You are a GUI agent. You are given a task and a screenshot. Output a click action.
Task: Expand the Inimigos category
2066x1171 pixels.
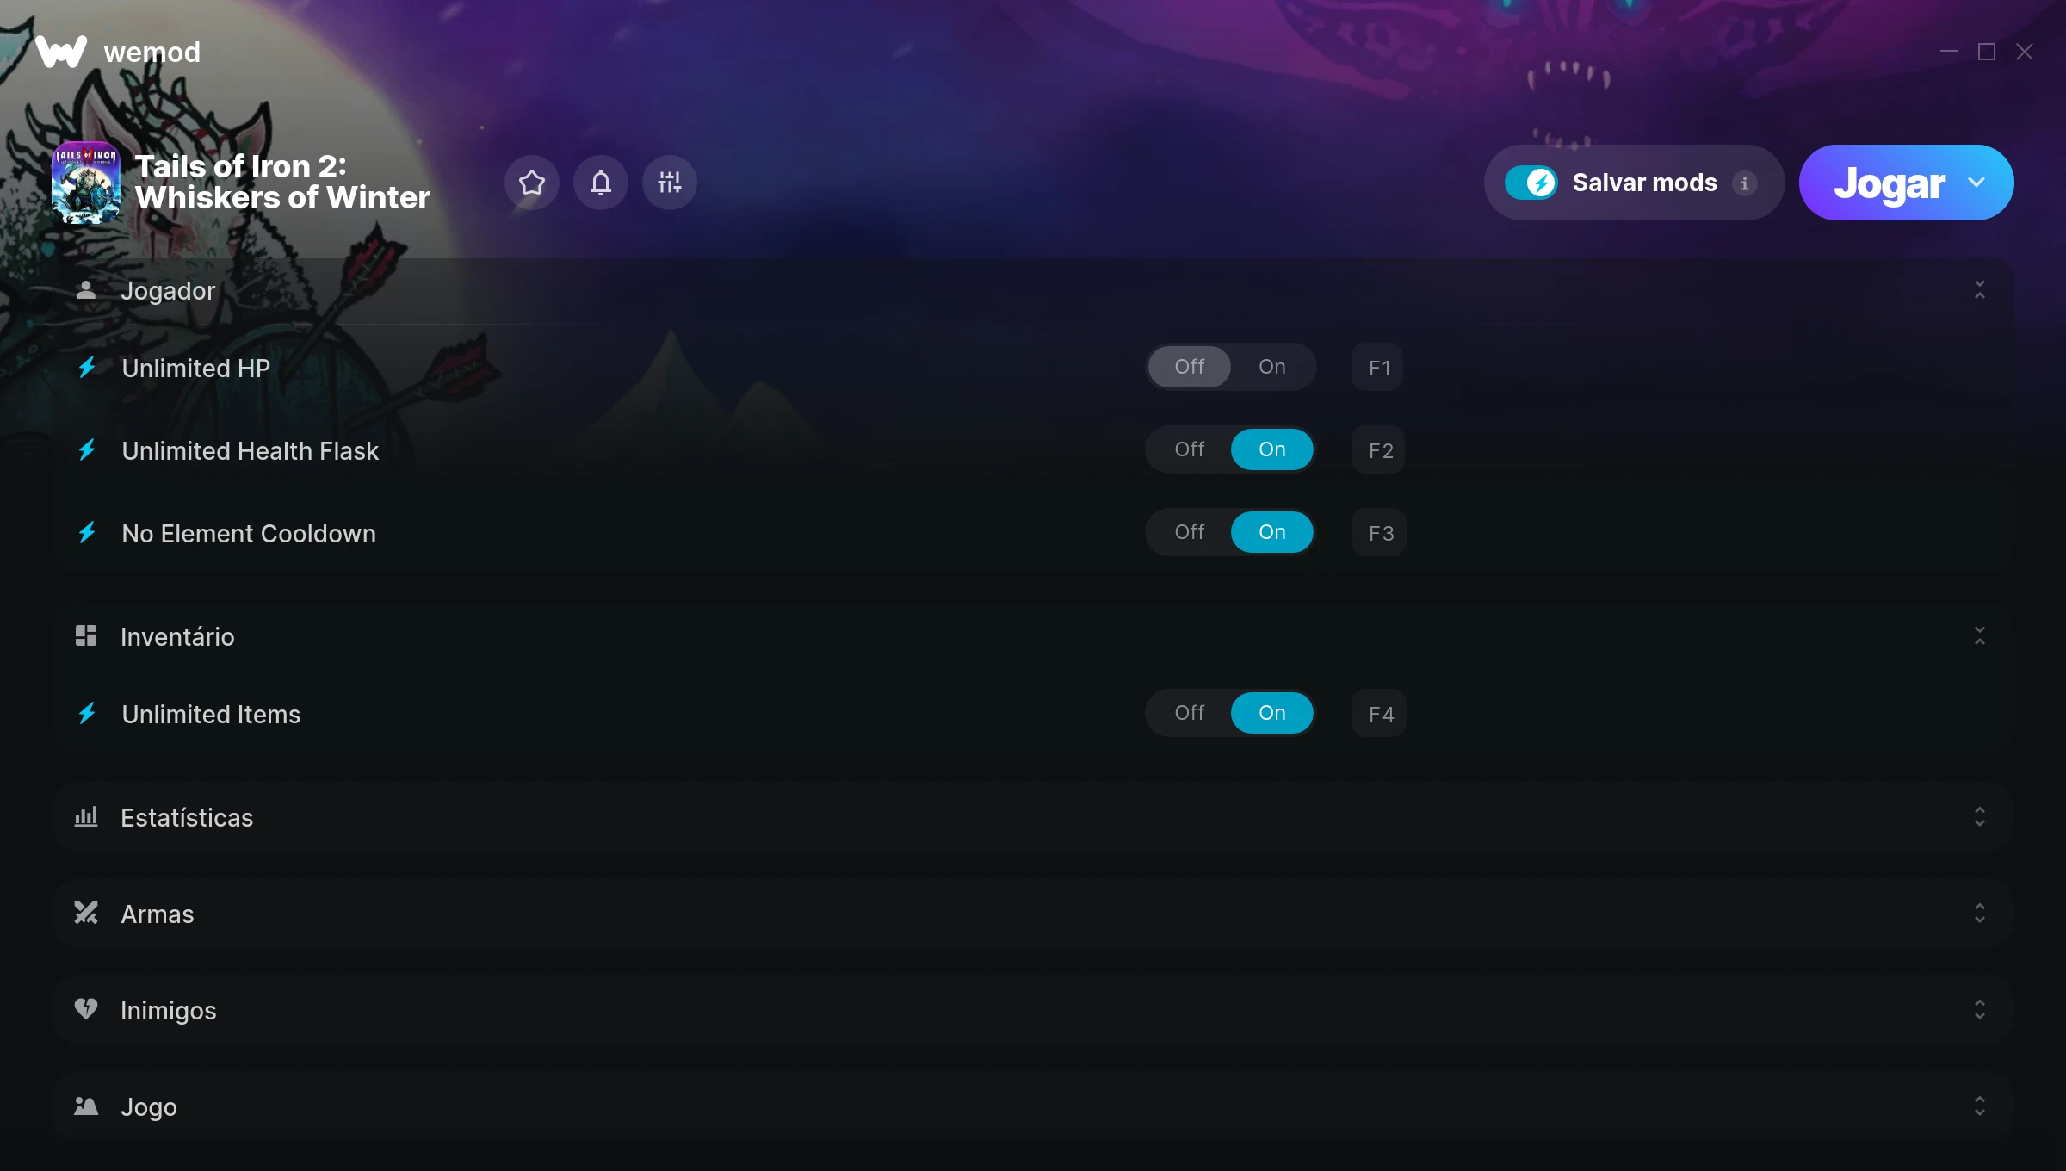pos(1980,1010)
